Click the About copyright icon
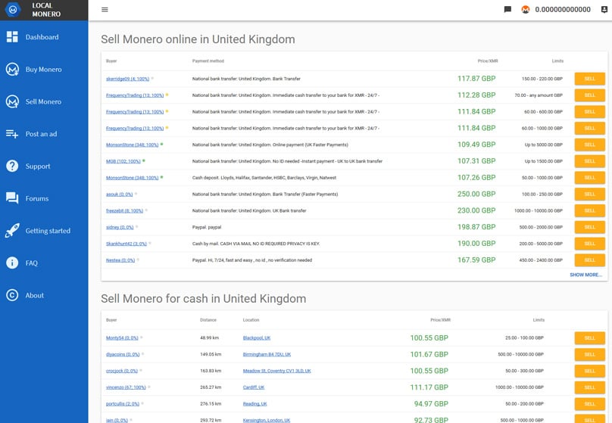The width and height of the screenshot is (612, 423). click(x=12, y=295)
